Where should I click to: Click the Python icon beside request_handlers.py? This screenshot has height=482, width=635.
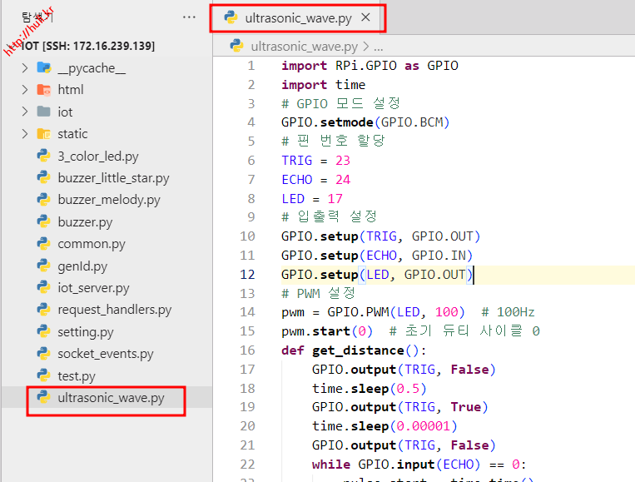[x=43, y=310]
